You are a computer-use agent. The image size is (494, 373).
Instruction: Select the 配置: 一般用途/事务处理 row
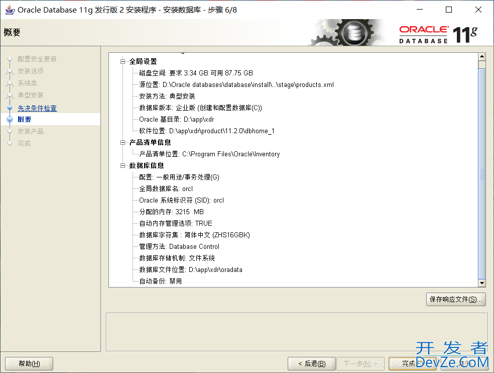pyautogui.click(x=179, y=177)
